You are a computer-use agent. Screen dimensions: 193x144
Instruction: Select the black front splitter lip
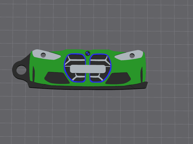(88, 87)
